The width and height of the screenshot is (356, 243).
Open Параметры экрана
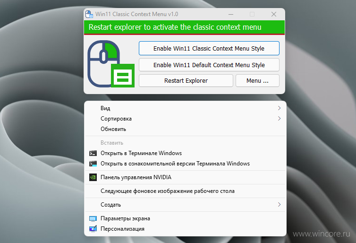185,218
